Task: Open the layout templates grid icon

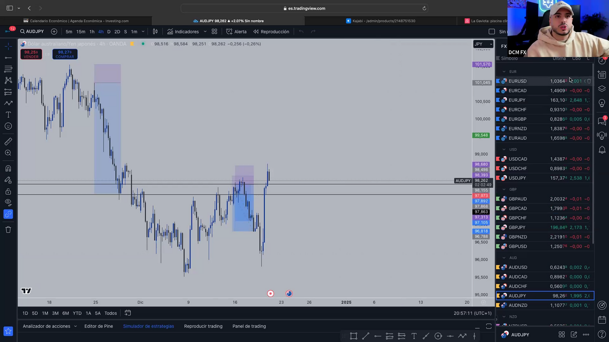Action: tap(214, 32)
